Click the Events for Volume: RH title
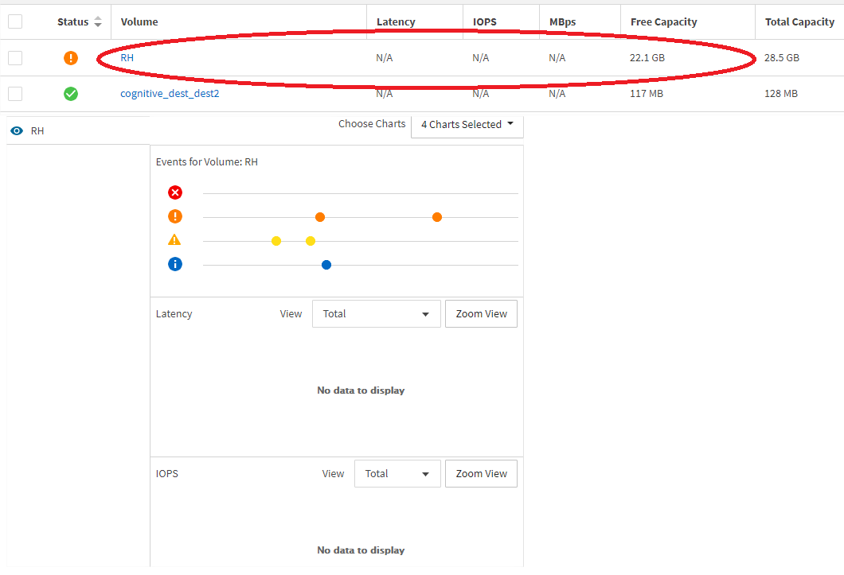Viewport: 844px width, 575px height. point(207,162)
